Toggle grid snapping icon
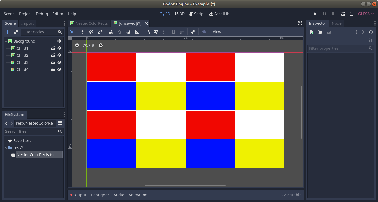Viewport: 378px width, 202px height. (156, 32)
